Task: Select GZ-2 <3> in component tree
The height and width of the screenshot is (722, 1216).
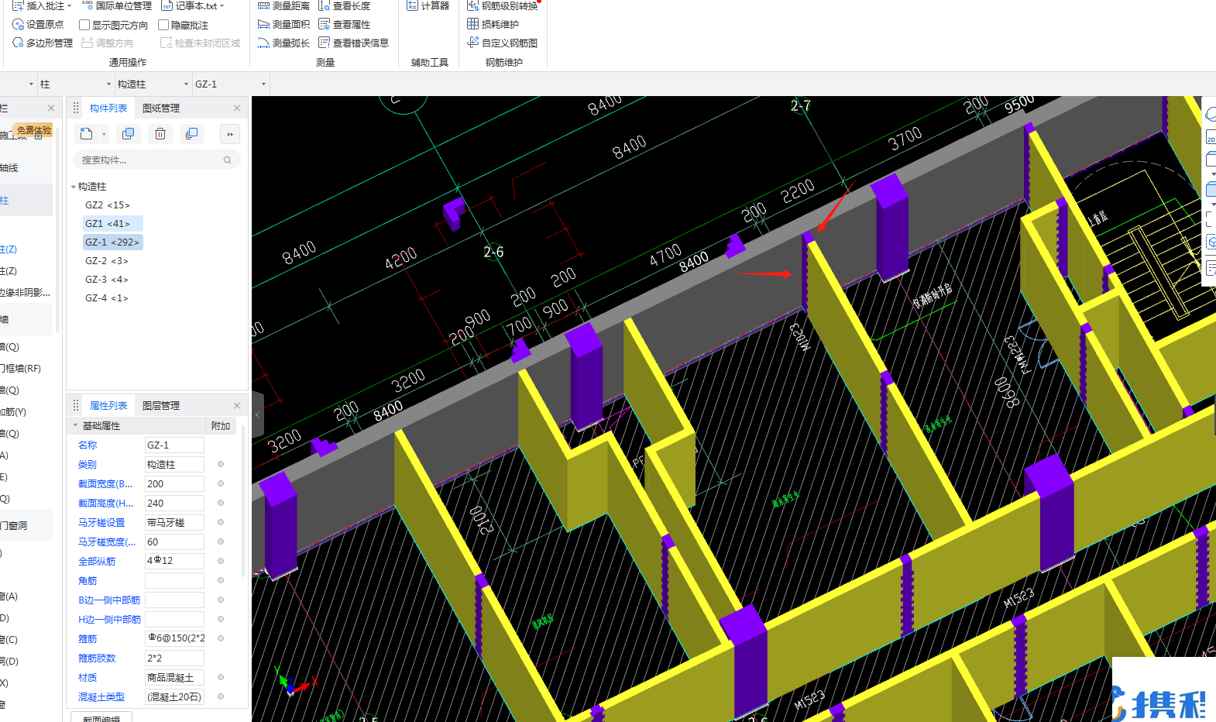Action: click(x=106, y=261)
